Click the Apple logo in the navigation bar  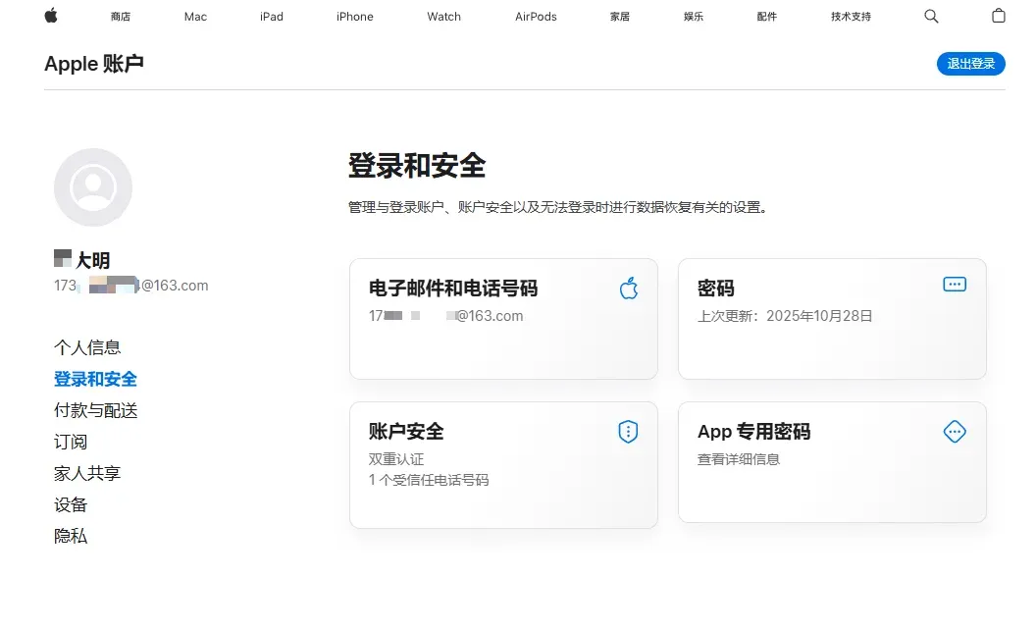pyautogui.click(x=51, y=16)
